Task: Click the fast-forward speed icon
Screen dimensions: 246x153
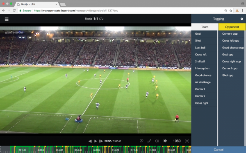Action: (x=165, y=141)
